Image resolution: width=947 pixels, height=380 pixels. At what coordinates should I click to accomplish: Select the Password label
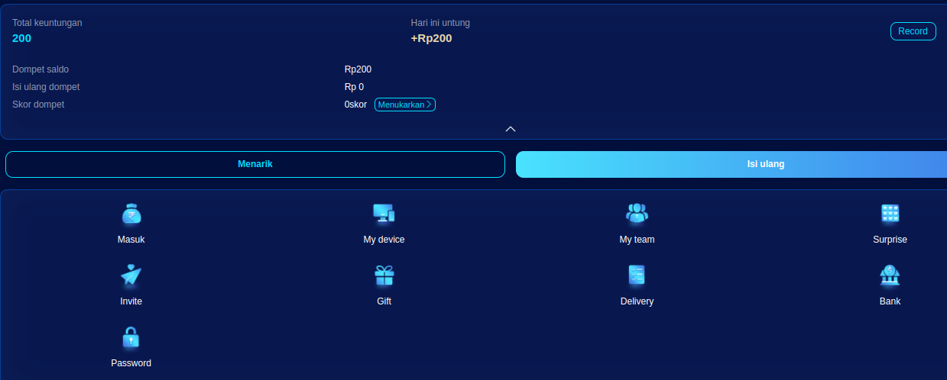(131, 363)
